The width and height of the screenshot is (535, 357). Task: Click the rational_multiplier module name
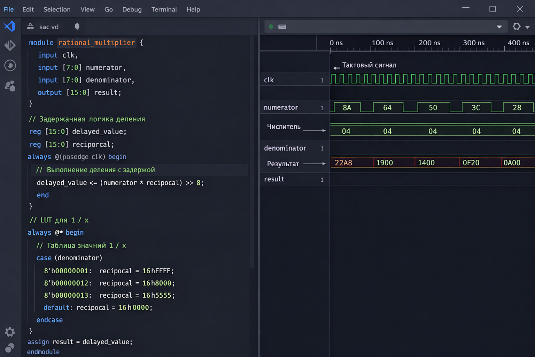[x=96, y=43]
